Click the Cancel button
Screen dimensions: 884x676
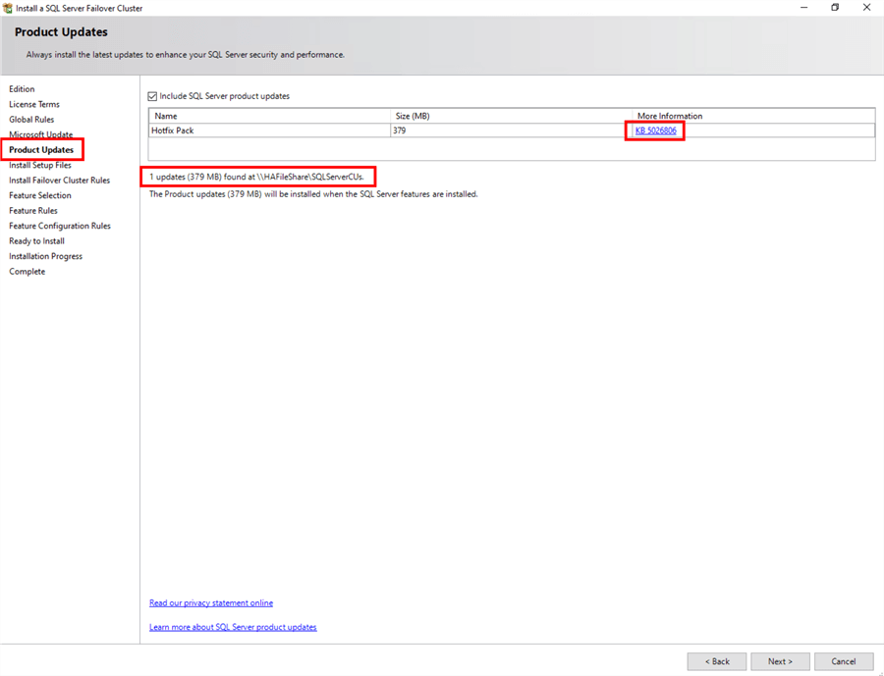(844, 661)
